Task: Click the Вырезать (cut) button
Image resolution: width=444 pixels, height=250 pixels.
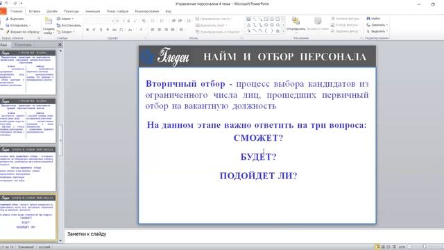Action: [15, 19]
